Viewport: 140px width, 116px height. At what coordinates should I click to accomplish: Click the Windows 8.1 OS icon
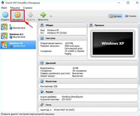pyautogui.click(x=4, y=36)
